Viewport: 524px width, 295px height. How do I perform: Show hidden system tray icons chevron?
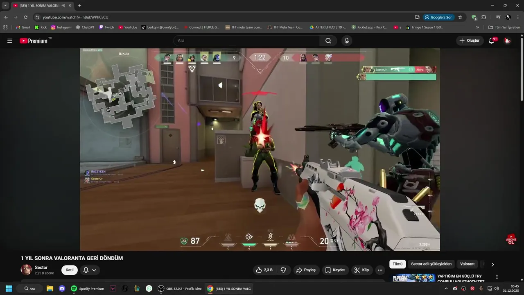pyautogui.click(x=446, y=288)
